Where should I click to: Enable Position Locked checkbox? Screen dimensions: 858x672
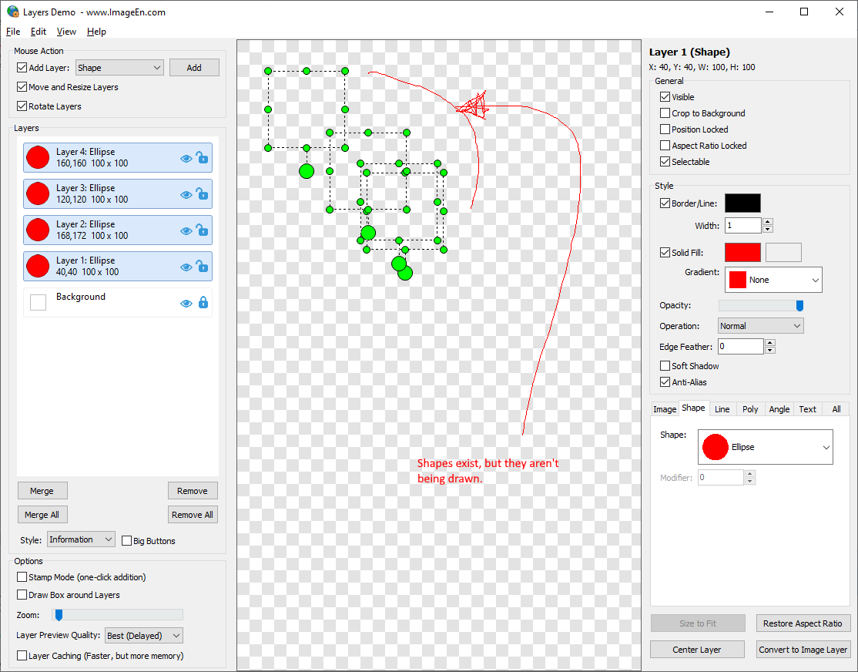point(665,129)
